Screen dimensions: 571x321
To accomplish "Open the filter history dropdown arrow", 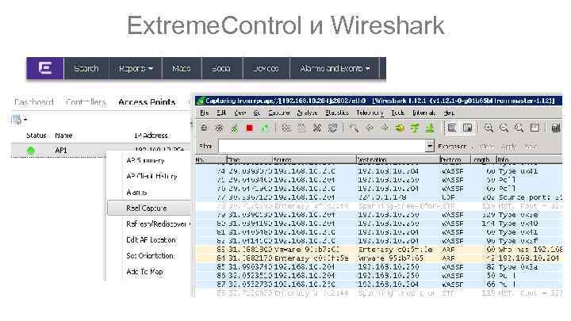I will tap(430, 147).
